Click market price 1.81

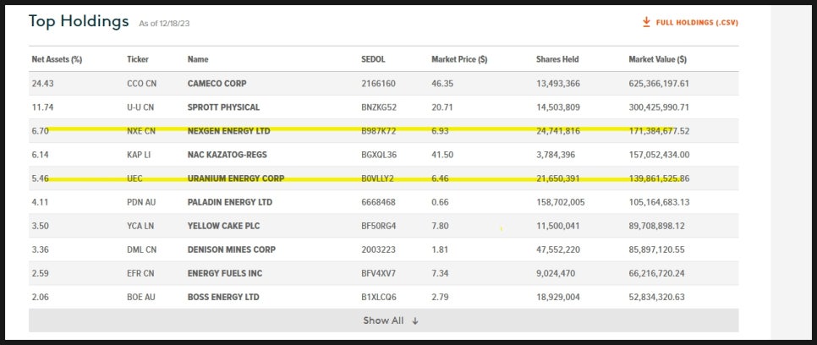(439, 249)
